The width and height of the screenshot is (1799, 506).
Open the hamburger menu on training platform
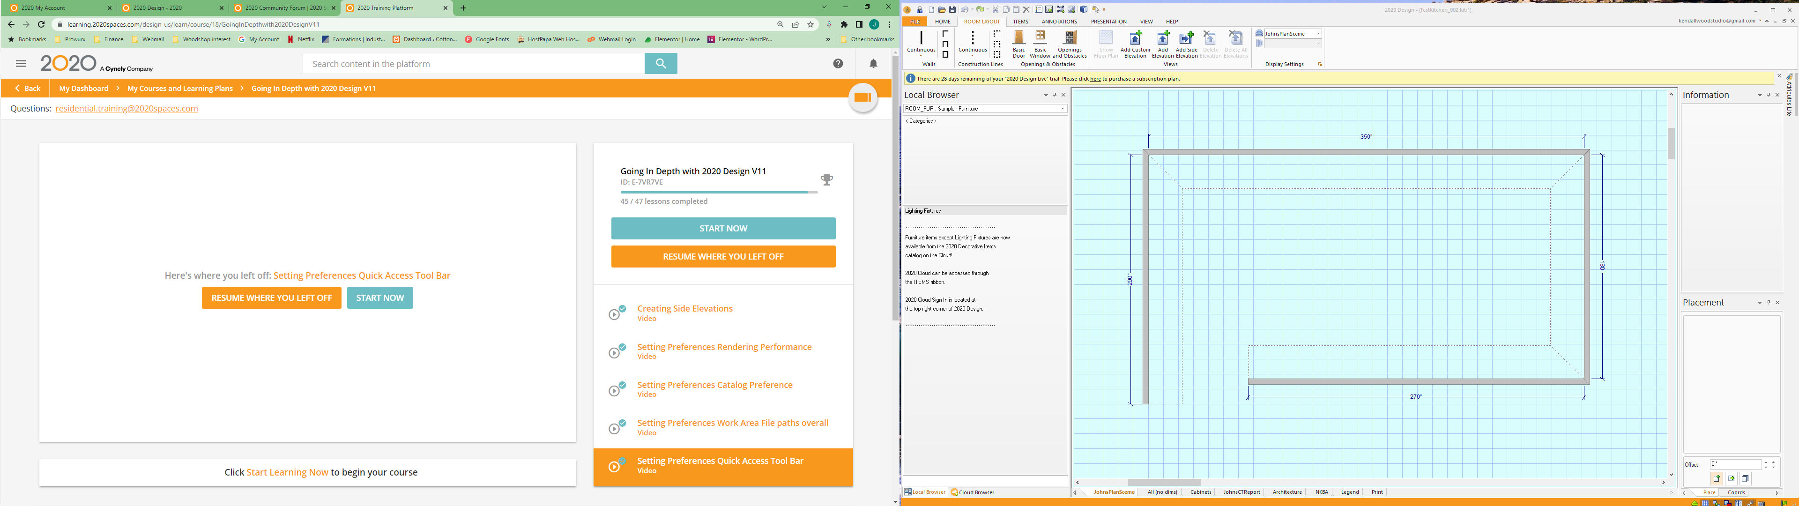click(21, 64)
